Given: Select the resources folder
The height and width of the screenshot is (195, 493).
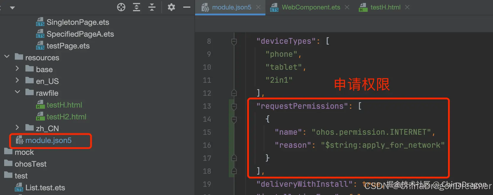Looking at the screenshot, I should click(x=42, y=58).
